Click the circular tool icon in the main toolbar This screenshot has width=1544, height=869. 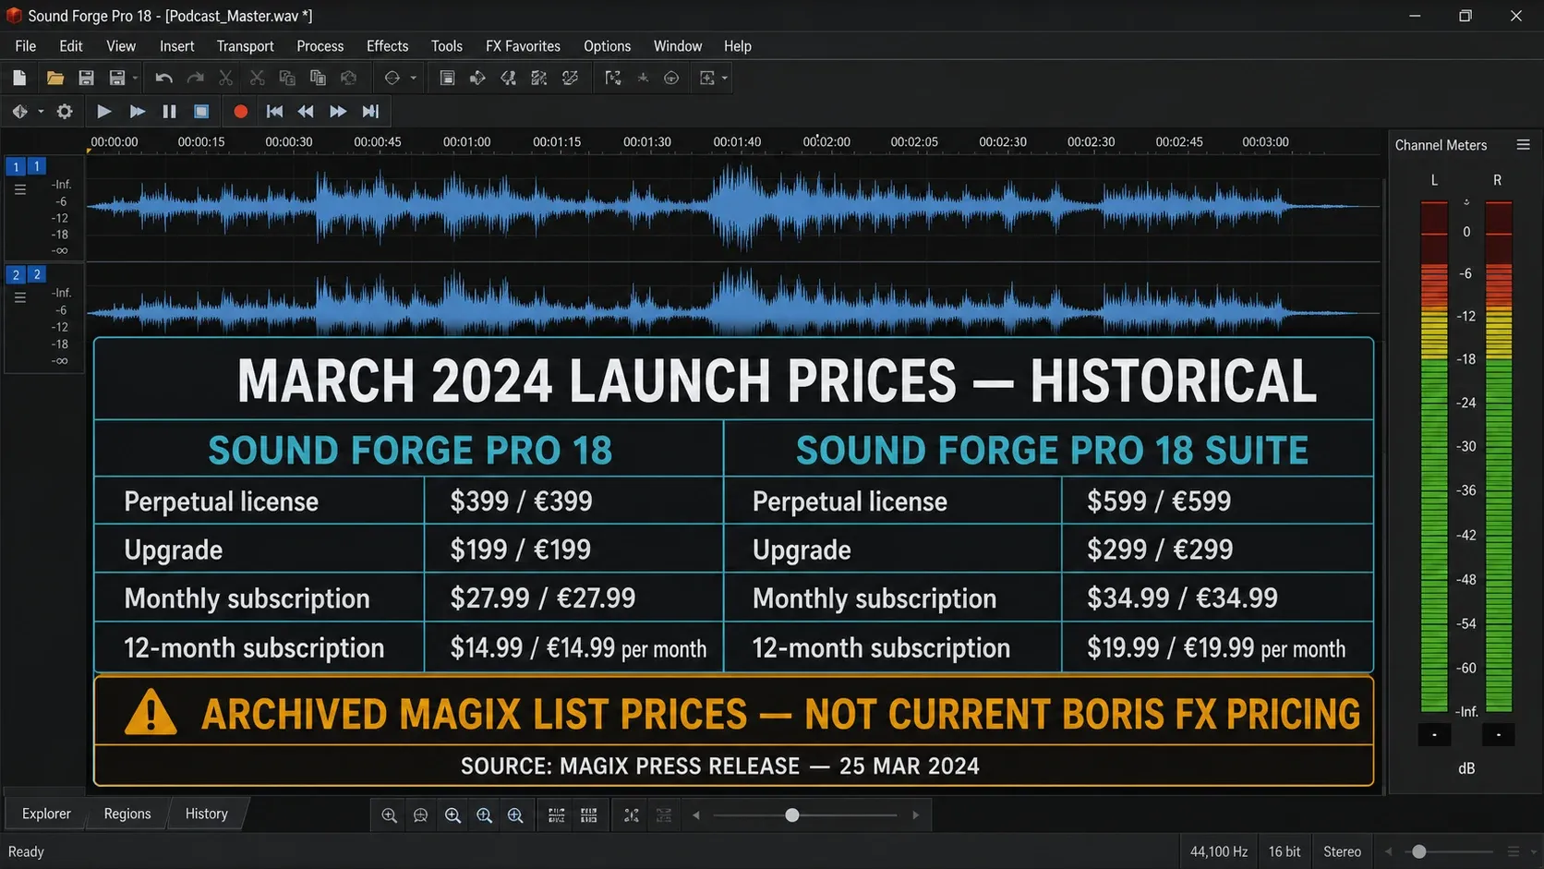point(392,78)
